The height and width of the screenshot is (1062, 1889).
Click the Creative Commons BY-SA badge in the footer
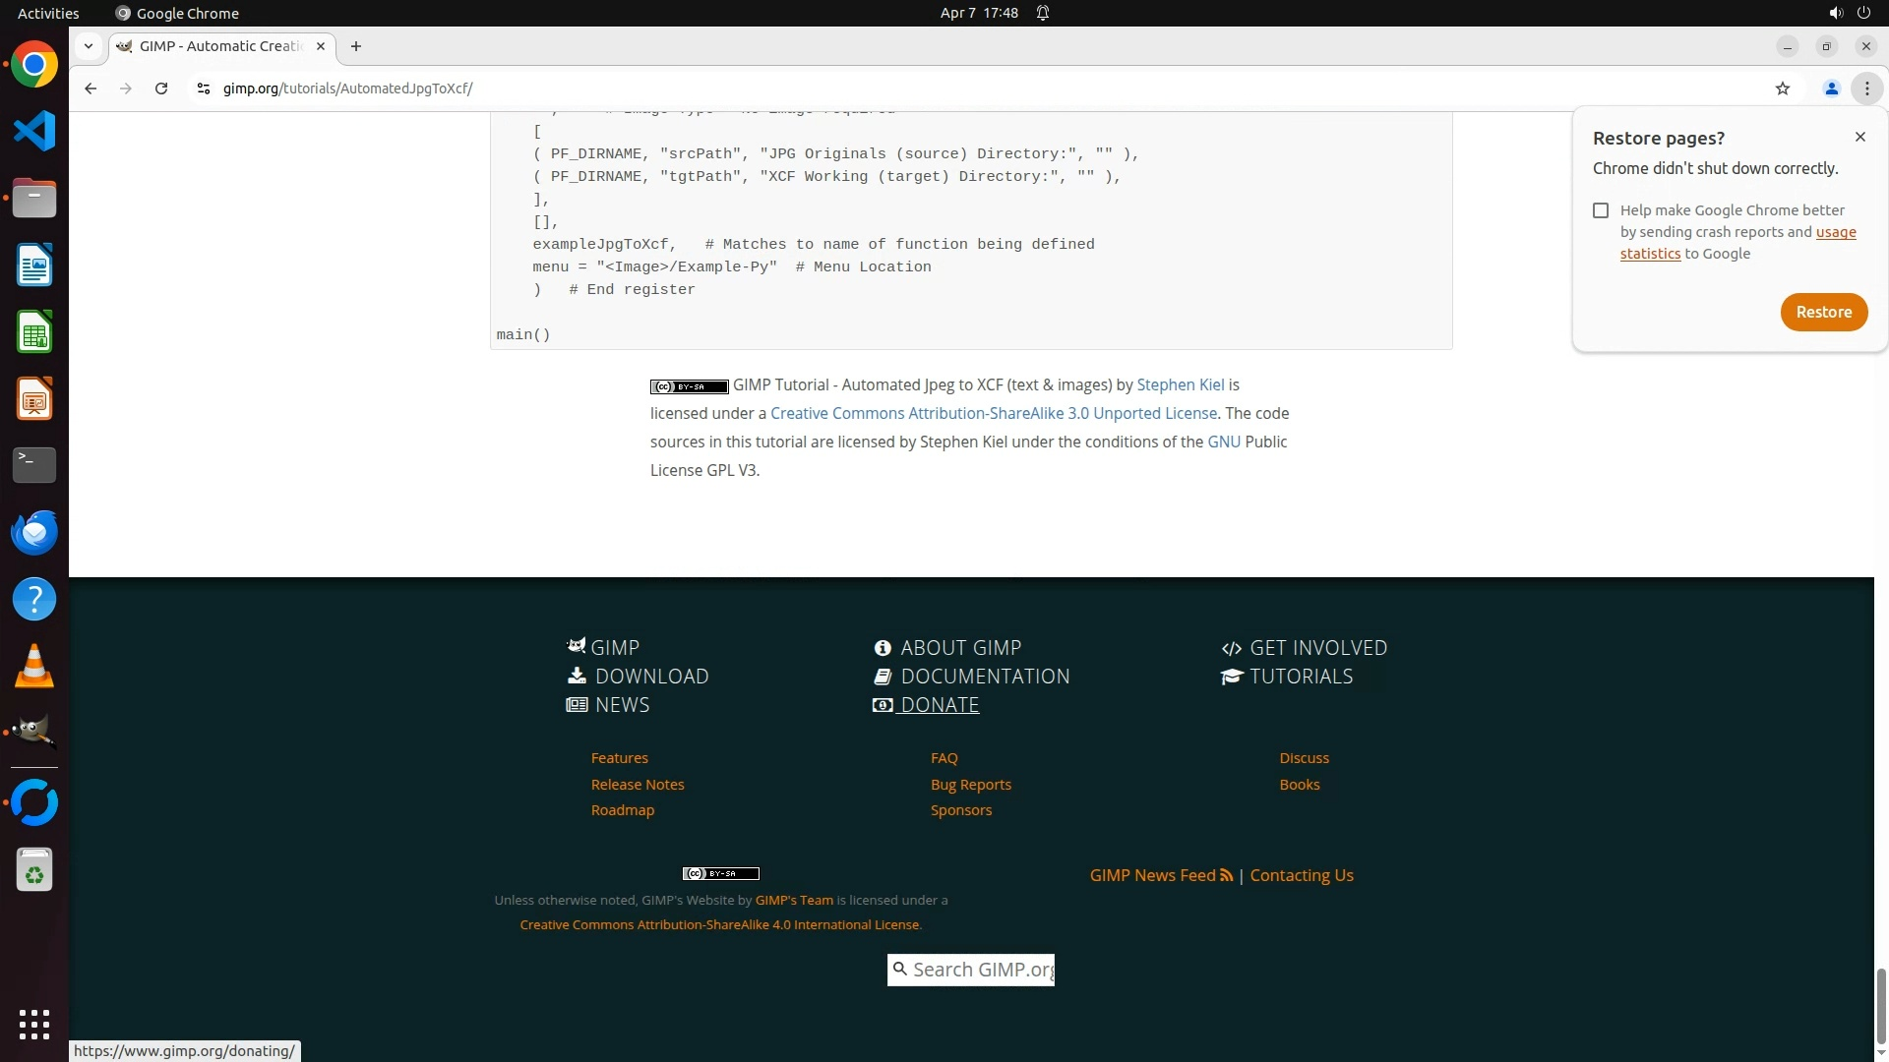720,873
